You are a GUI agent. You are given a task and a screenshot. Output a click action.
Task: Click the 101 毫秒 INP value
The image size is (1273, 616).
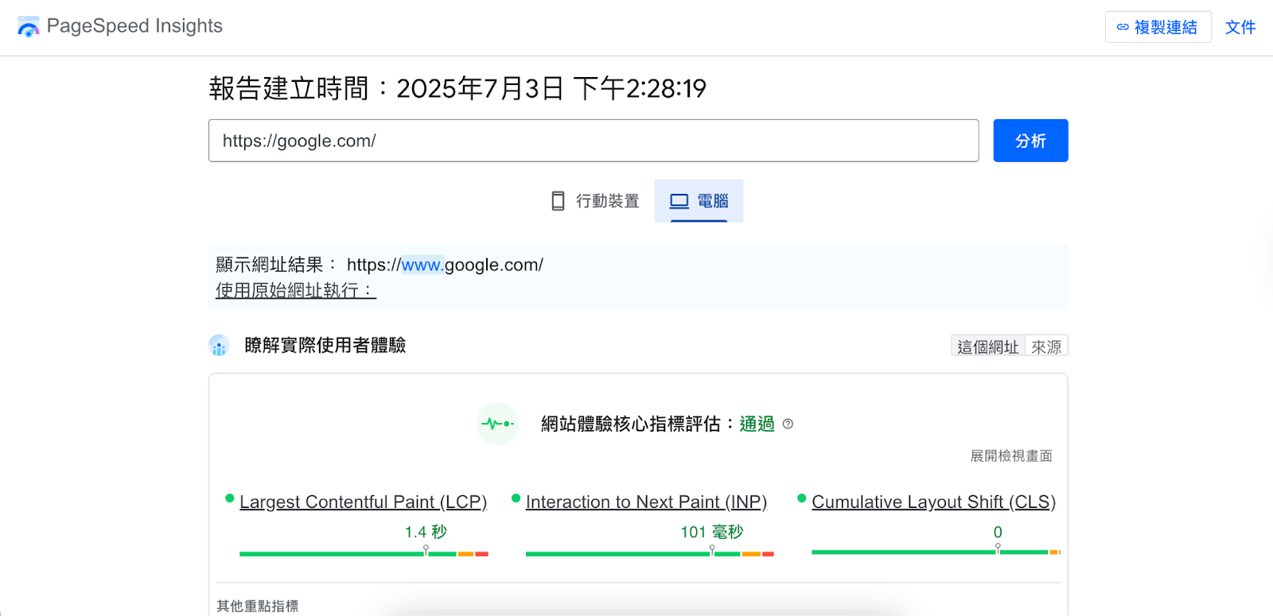point(712,532)
